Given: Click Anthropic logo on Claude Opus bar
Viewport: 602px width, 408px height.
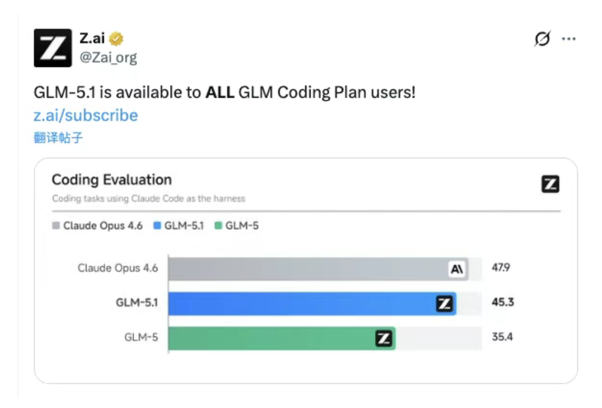Looking at the screenshot, I should (457, 269).
